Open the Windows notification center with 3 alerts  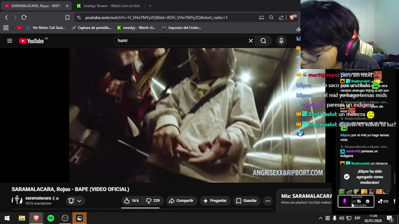click(x=390, y=218)
